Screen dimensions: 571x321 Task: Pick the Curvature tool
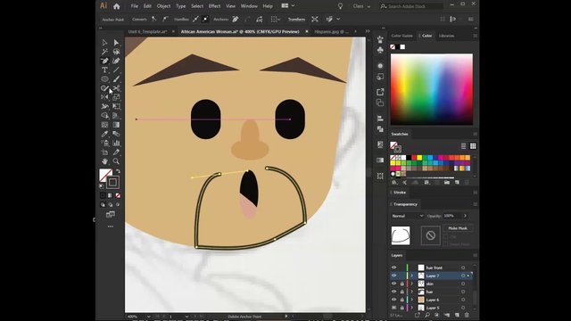(x=116, y=61)
